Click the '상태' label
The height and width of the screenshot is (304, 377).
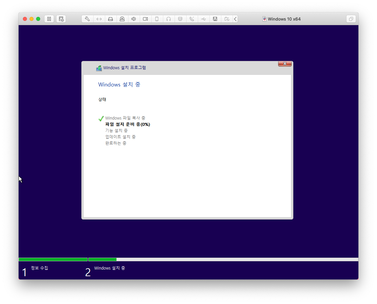[x=102, y=99]
